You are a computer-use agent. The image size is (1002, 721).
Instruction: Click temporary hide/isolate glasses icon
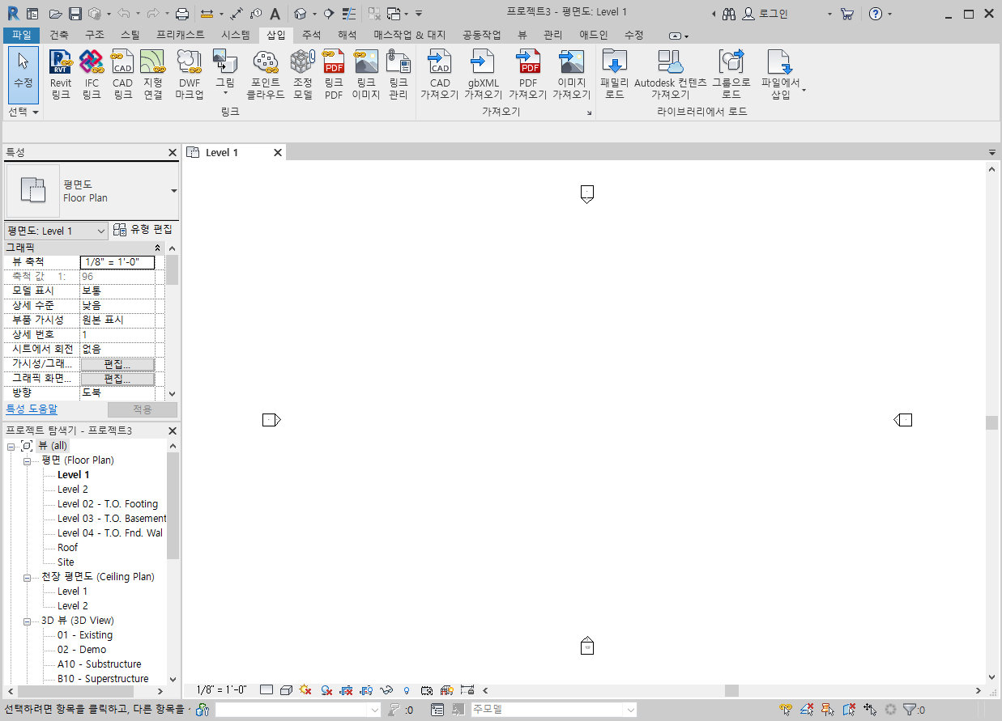386,690
